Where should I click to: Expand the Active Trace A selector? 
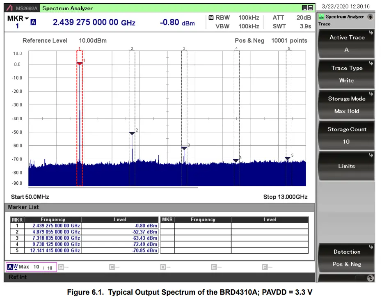(346, 44)
